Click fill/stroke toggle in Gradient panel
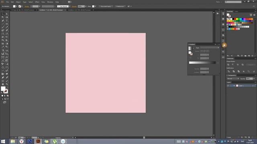257x144 pixels. tap(190, 53)
